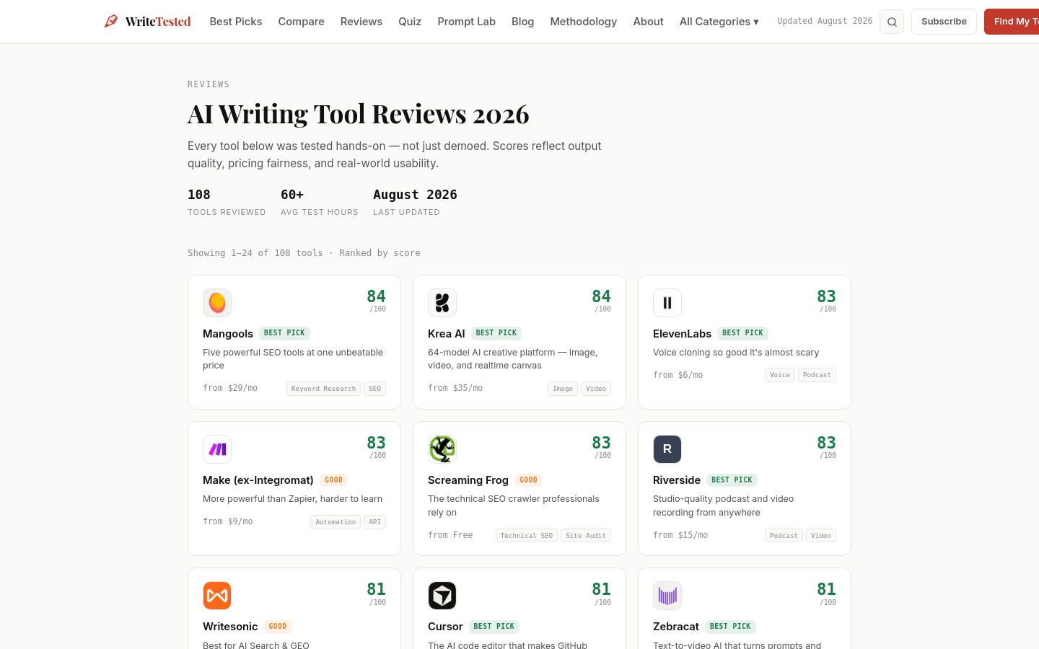Click the Image tag on Krea AI
Screen dimensions: 1039x649
coord(563,389)
